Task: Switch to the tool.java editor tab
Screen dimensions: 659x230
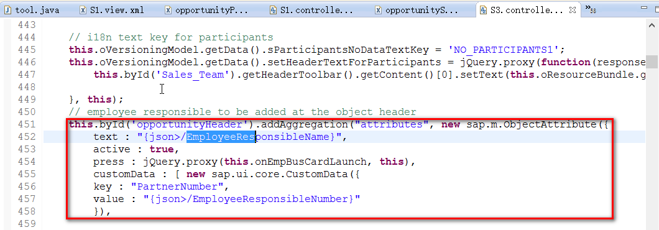Action: pos(32,10)
